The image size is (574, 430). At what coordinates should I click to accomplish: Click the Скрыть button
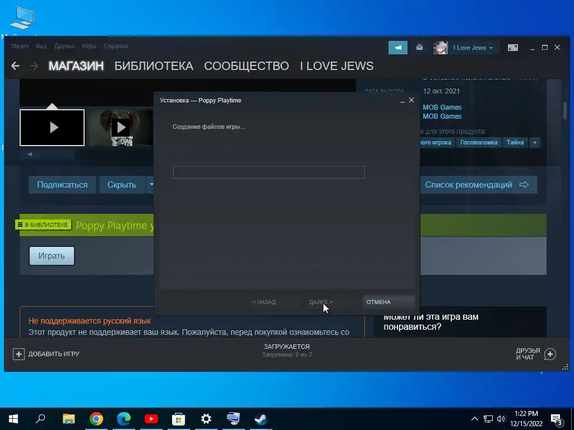coord(122,185)
